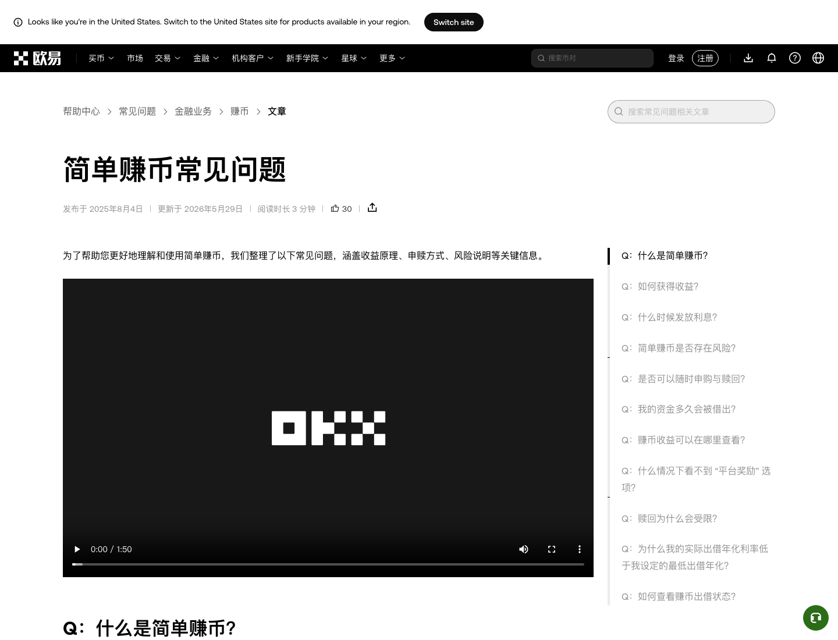Go to 常见问题 breadcrumb
Image resolution: width=838 pixels, height=640 pixels.
[137, 111]
